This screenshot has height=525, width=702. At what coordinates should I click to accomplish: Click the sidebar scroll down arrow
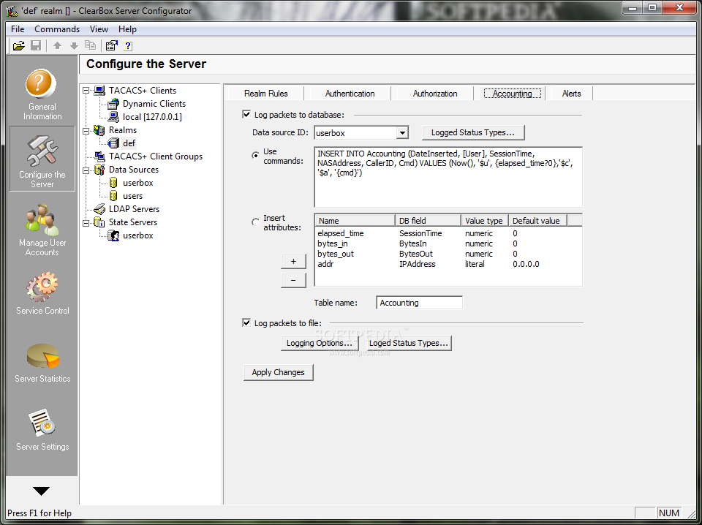[42, 491]
